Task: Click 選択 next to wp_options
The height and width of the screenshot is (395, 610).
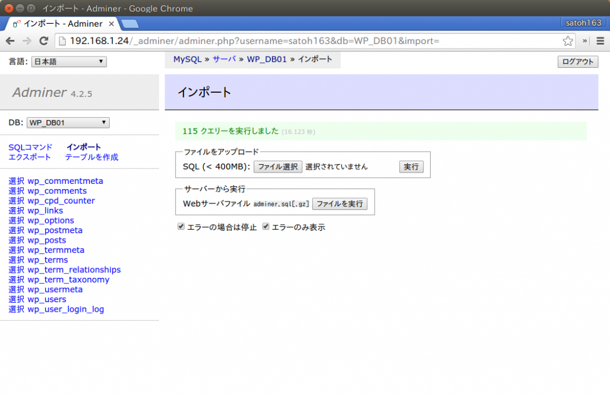Action: click(x=16, y=220)
